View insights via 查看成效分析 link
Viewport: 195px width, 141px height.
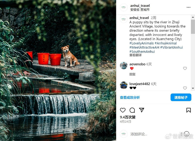(x=130, y=98)
